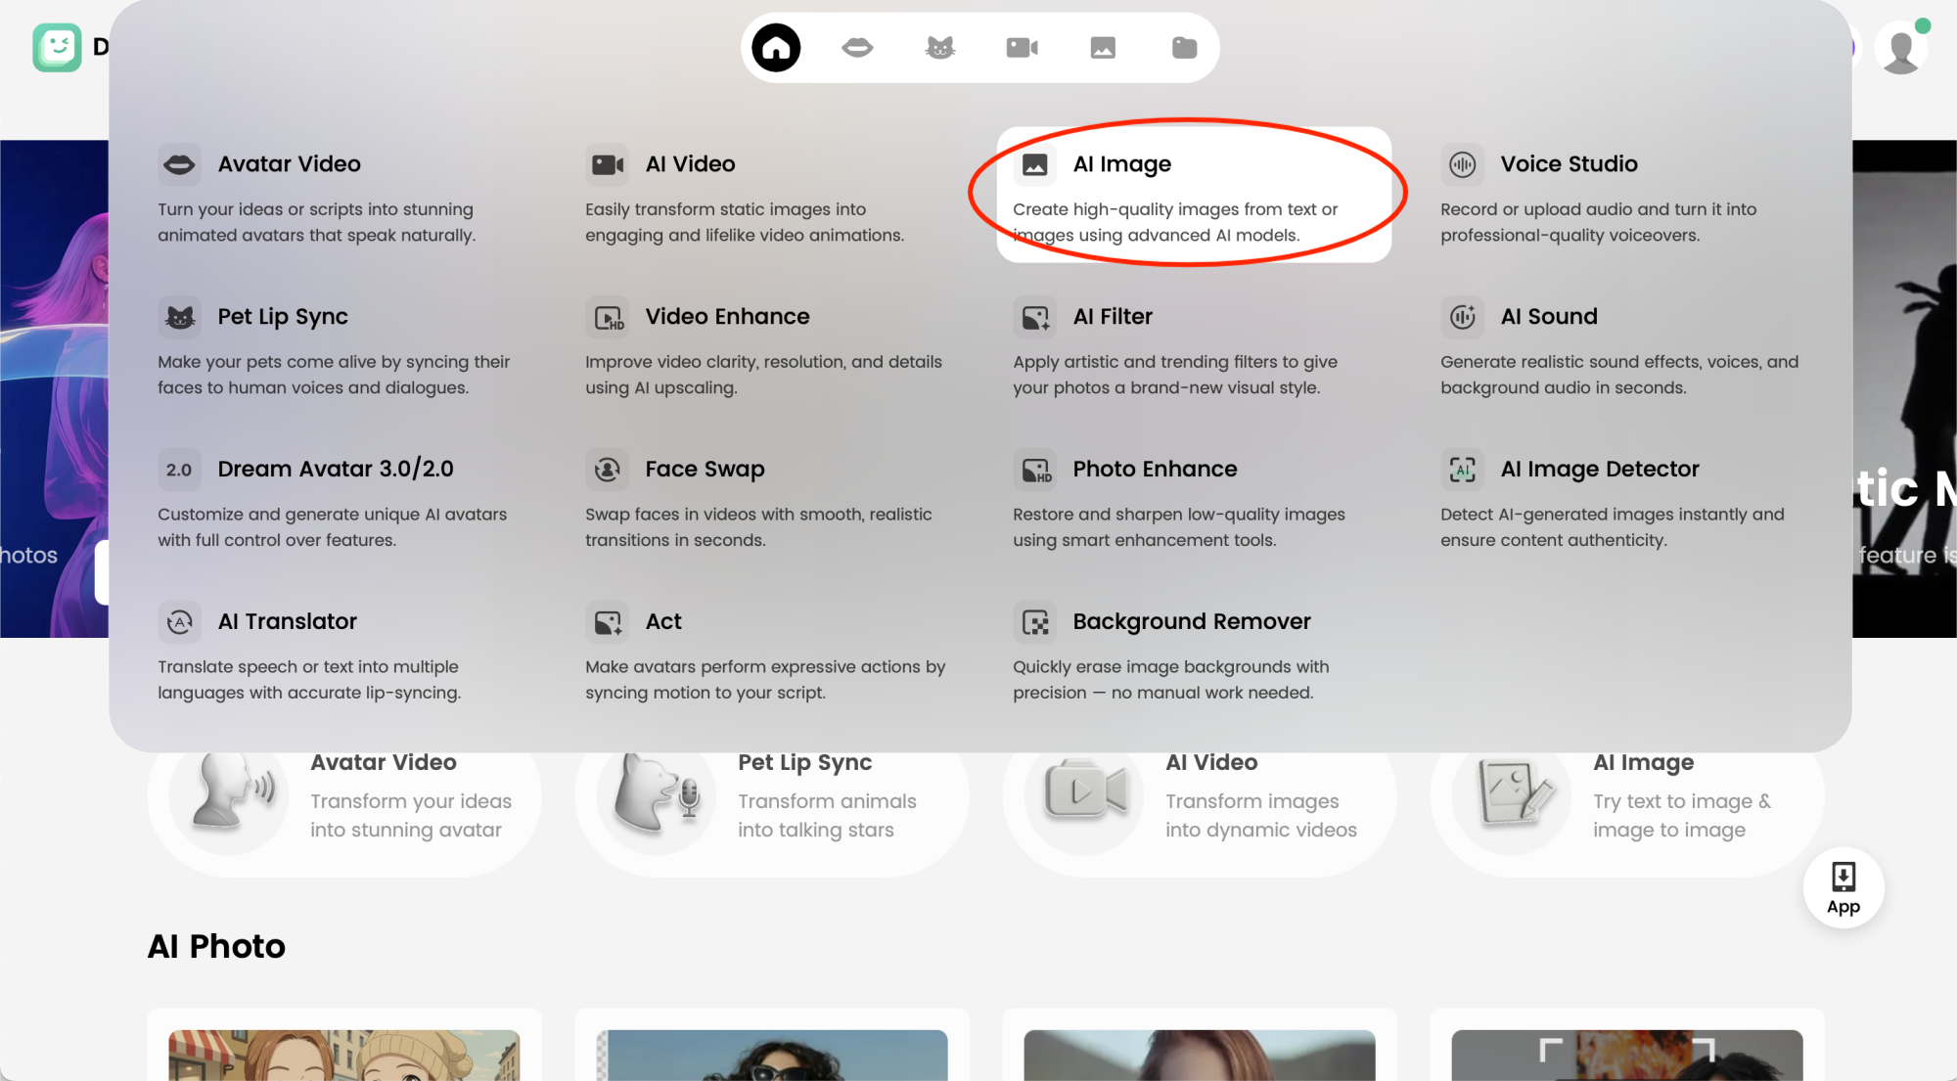The height and width of the screenshot is (1081, 1957).
Task: Open the folder icon in top navigation
Action: coord(1184,48)
